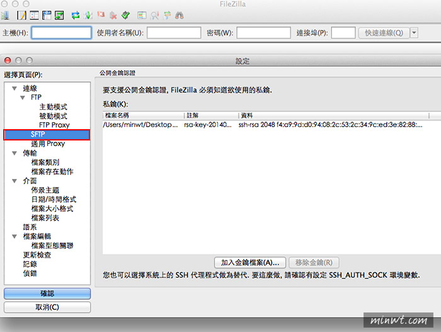This screenshot has width=441, height=332.
Task: Collapse the 檔案編輯 tree node triangle
Action: click(14, 236)
